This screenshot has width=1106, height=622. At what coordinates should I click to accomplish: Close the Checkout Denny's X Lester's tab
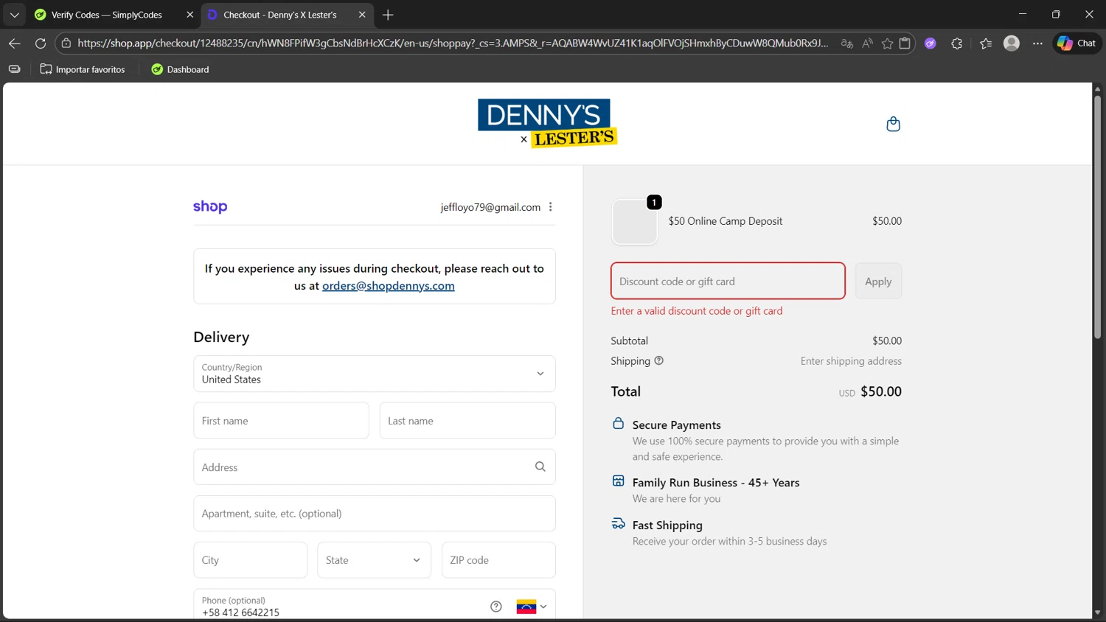pos(362,15)
